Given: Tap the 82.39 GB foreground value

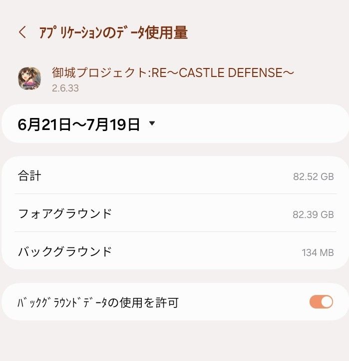Looking at the screenshot, I should click(313, 214).
